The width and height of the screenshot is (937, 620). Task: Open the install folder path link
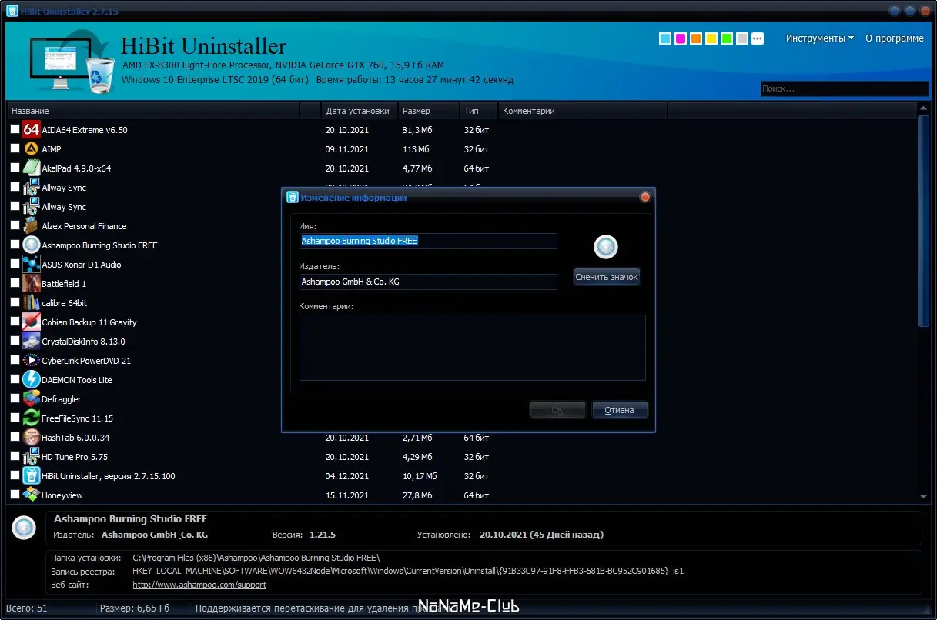tap(256, 558)
